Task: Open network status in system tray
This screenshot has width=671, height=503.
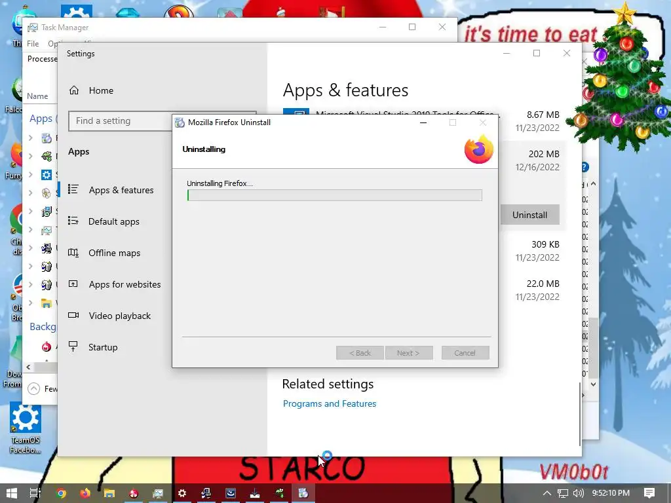Action: pos(562,493)
